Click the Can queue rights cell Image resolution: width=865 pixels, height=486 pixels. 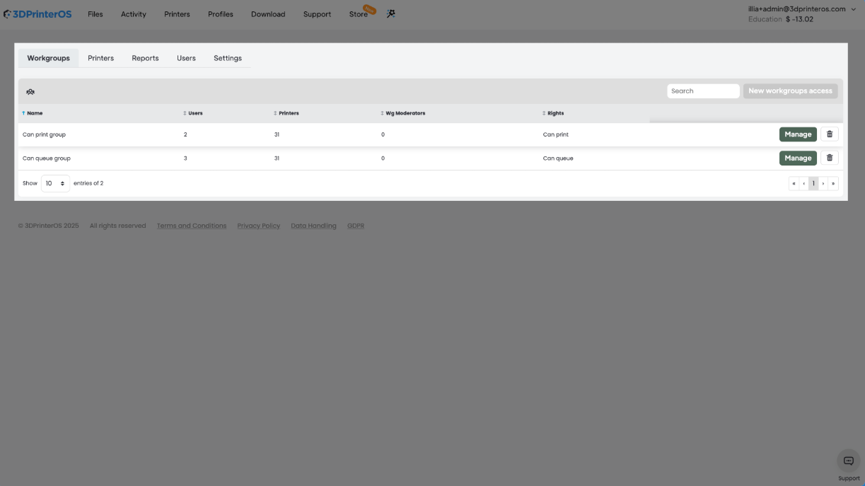point(558,158)
